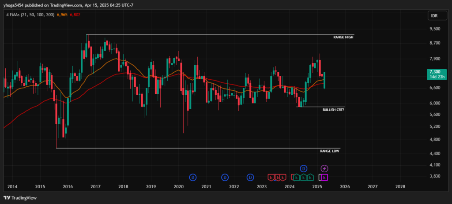
Task: Open the dividend marker near mid-2020
Action: point(193,178)
